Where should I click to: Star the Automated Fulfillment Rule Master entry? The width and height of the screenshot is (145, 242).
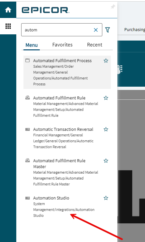106,161
